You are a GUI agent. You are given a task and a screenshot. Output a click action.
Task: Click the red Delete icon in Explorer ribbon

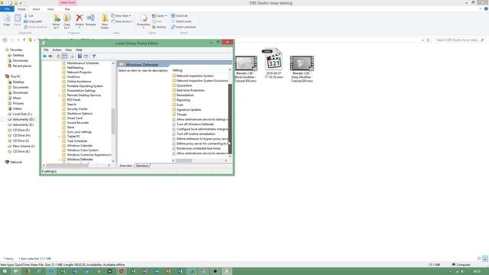[x=79, y=20]
